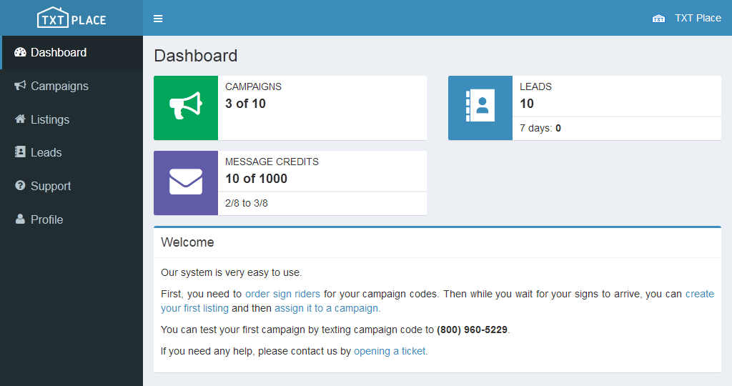Click "assign it to a campaign" link
The width and height of the screenshot is (732, 386).
(327, 308)
